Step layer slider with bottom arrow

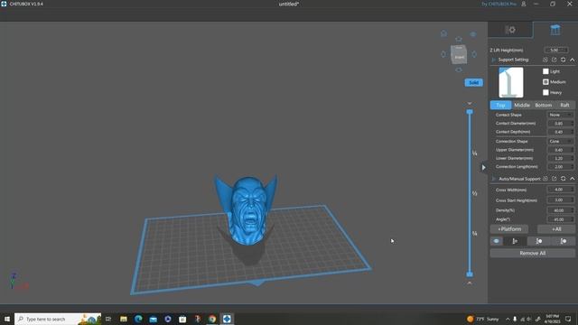[470, 283]
